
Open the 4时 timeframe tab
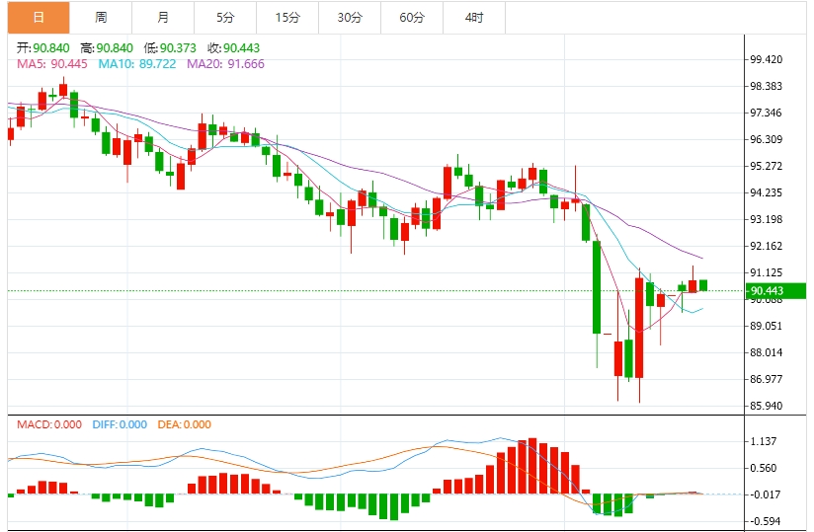point(474,18)
